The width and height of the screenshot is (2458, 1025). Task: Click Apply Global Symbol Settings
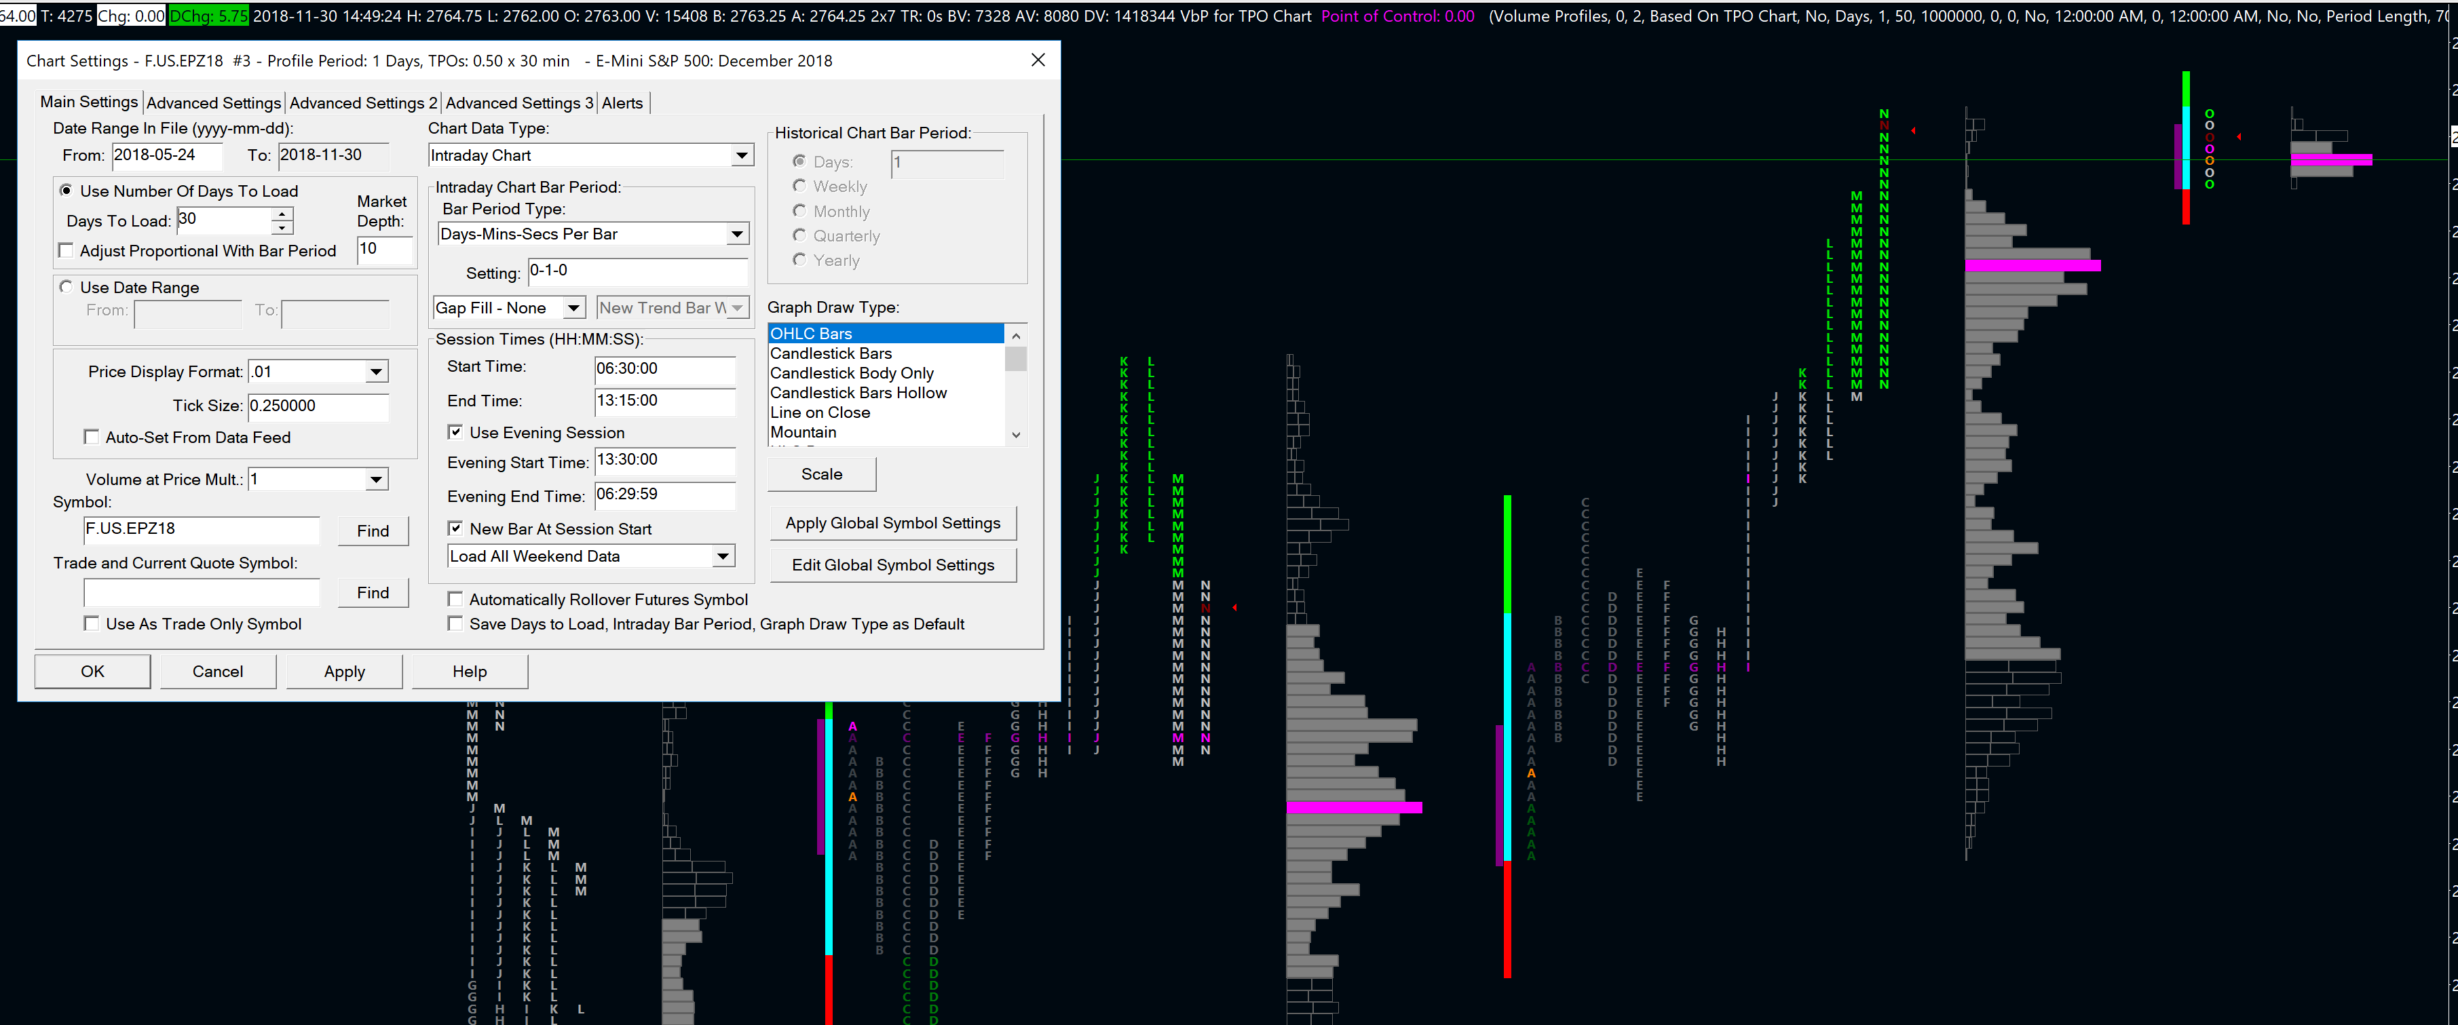[x=893, y=522]
